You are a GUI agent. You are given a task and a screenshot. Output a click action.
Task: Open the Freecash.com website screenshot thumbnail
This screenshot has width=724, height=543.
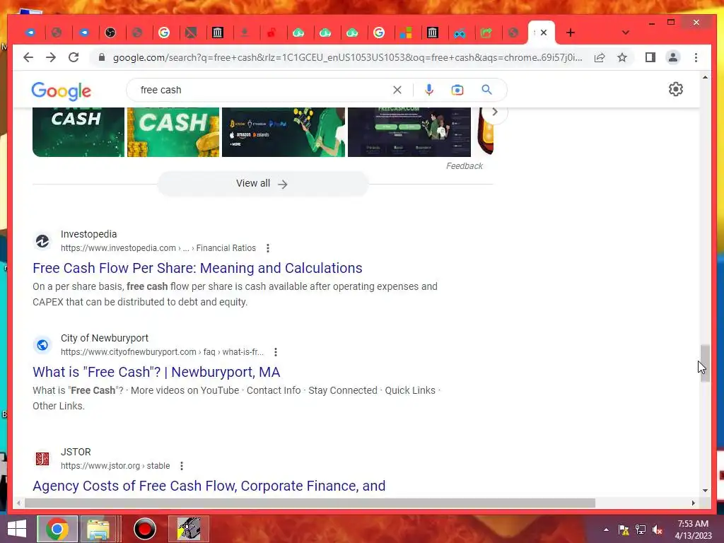coord(409,132)
